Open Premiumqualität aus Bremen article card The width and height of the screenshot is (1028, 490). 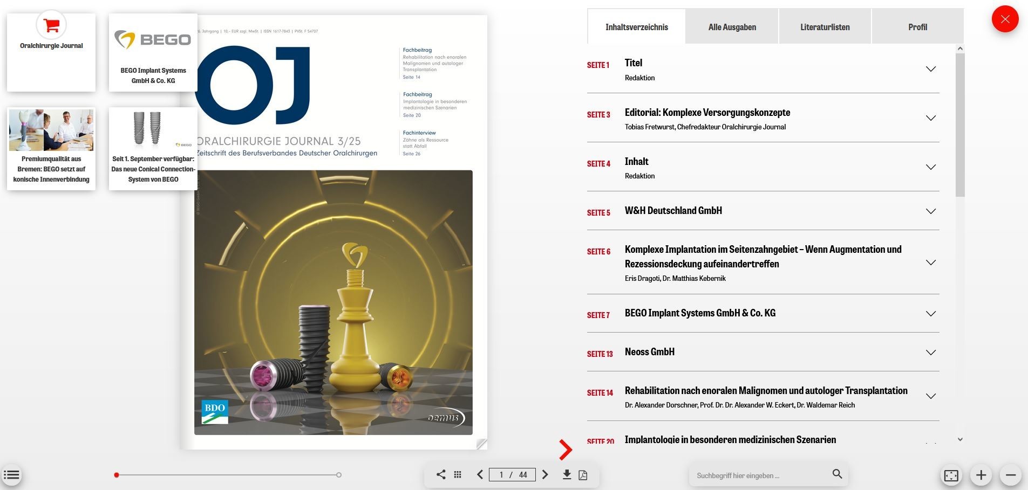pyautogui.click(x=51, y=149)
